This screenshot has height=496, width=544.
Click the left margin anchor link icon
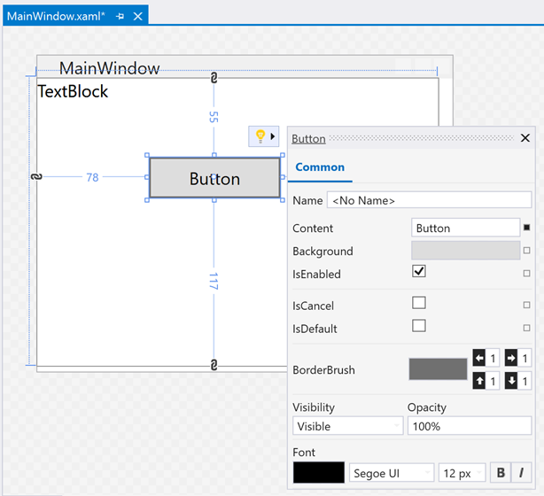pyautogui.click(x=36, y=177)
